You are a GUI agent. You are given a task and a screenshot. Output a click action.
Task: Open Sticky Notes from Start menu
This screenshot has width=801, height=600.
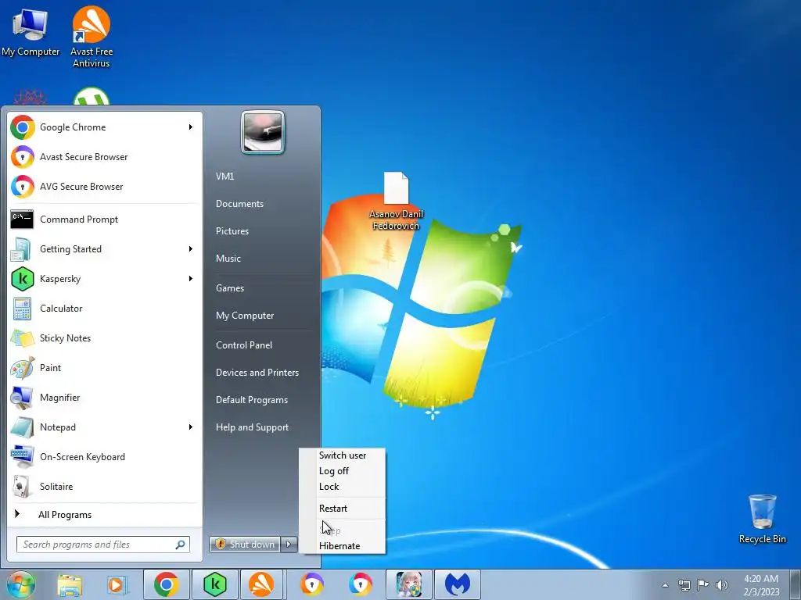point(104,337)
